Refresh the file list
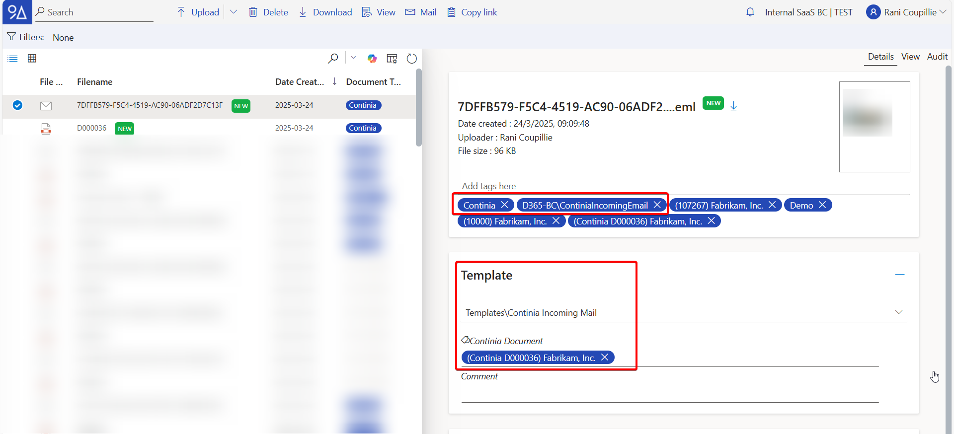 (x=411, y=59)
